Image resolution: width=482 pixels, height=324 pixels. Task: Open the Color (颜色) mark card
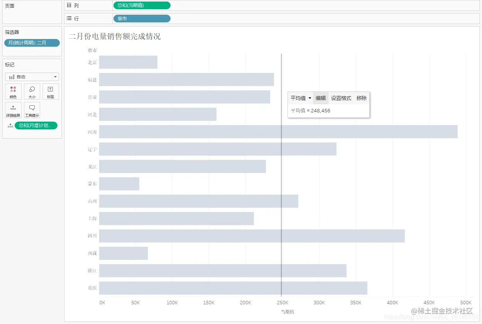13,92
